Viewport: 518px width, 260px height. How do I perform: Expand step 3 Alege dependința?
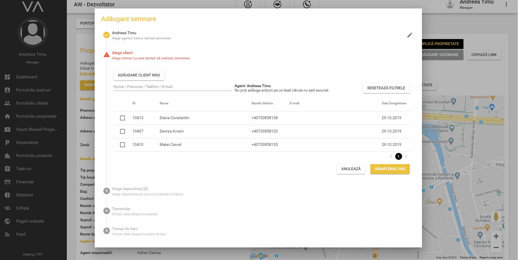click(x=130, y=189)
